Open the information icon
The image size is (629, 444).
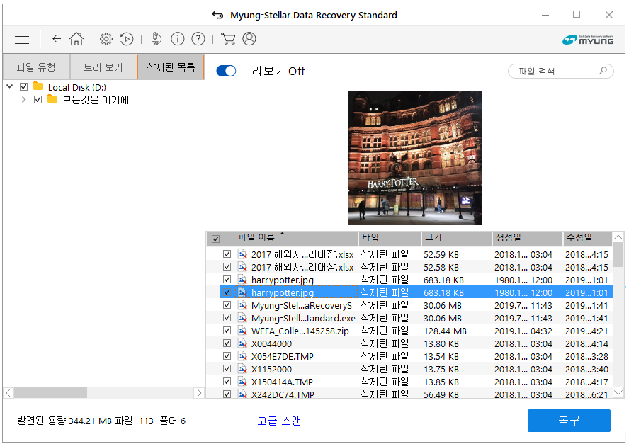pyautogui.click(x=177, y=39)
